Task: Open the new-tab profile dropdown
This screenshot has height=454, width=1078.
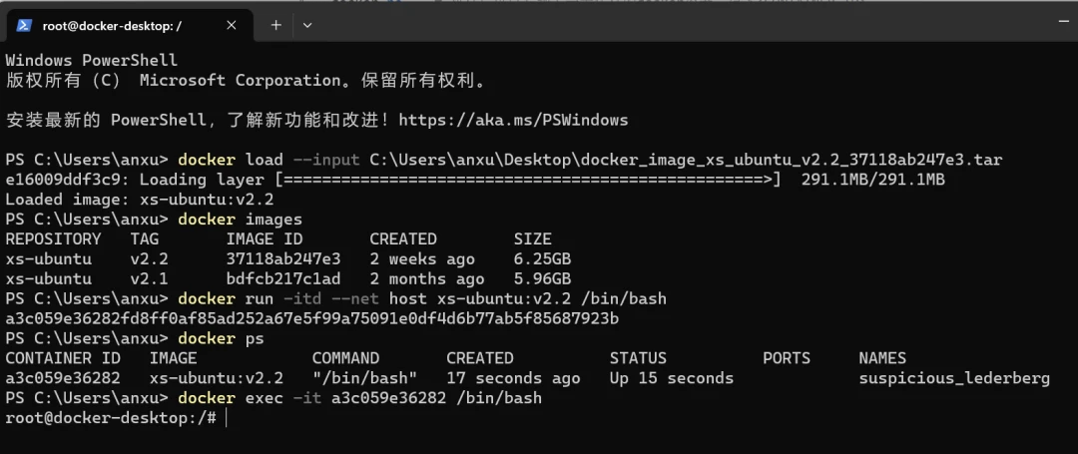Action: (307, 25)
